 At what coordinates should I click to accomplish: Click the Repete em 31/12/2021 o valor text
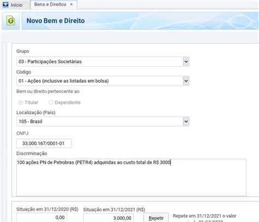pos(204,216)
